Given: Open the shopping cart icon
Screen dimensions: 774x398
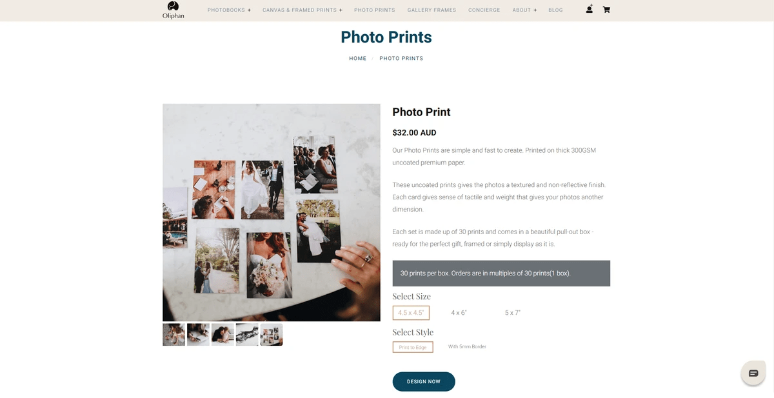Looking at the screenshot, I should [x=606, y=10].
